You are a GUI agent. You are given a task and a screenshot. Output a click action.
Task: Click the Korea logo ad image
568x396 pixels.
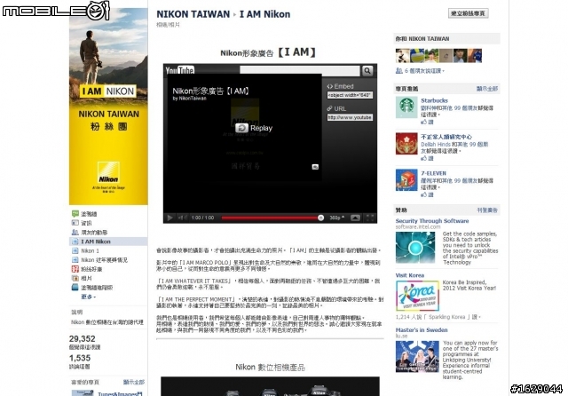tap(417, 296)
